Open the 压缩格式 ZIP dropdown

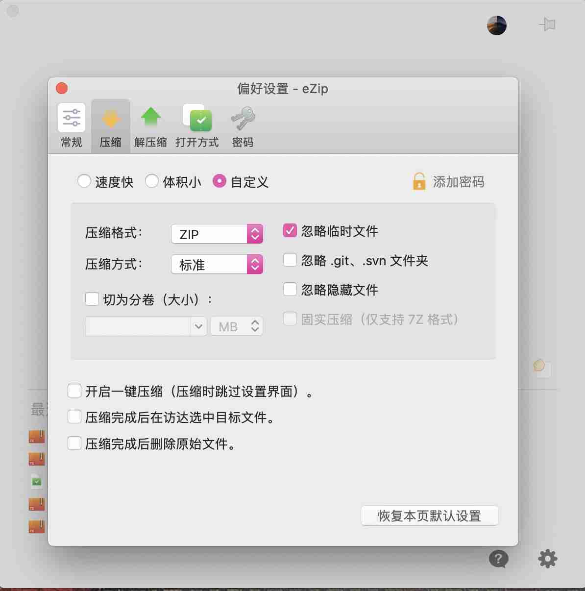pyautogui.click(x=217, y=234)
